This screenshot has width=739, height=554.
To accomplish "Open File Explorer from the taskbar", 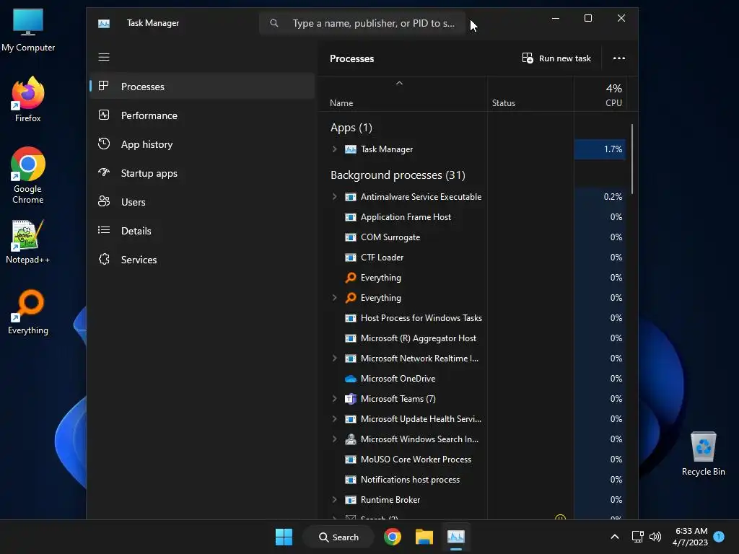I will pyautogui.click(x=424, y=537).
